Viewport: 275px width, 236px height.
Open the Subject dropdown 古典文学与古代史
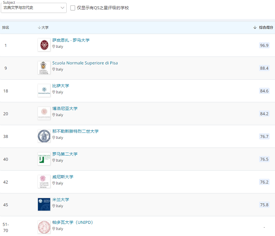34,8
